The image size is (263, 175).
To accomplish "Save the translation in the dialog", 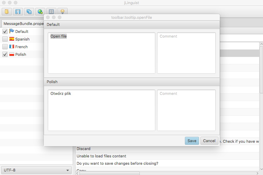I will click(192, 141).
